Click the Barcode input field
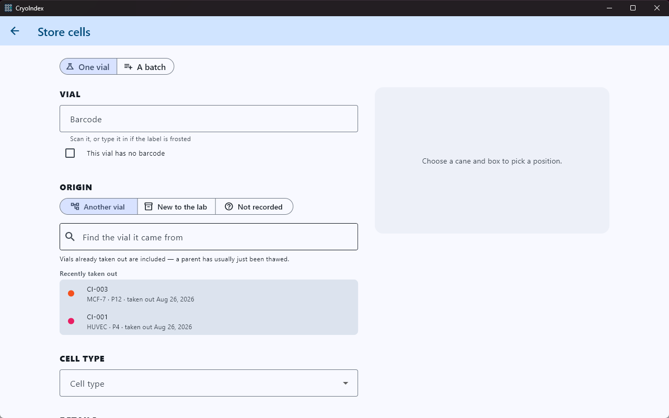This screenshot has height=418, width=669. (209, 119)
